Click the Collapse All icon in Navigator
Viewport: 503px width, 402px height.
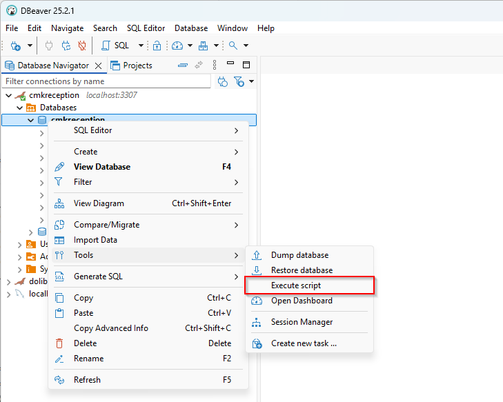click(182, 66)
